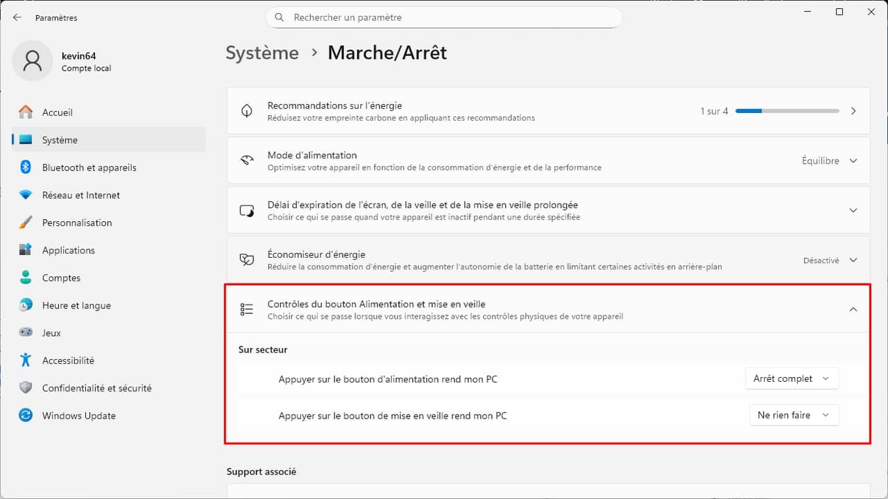888x499 pixels.
Task: Click the Accessibilité icon
Action: pos(26,360)
